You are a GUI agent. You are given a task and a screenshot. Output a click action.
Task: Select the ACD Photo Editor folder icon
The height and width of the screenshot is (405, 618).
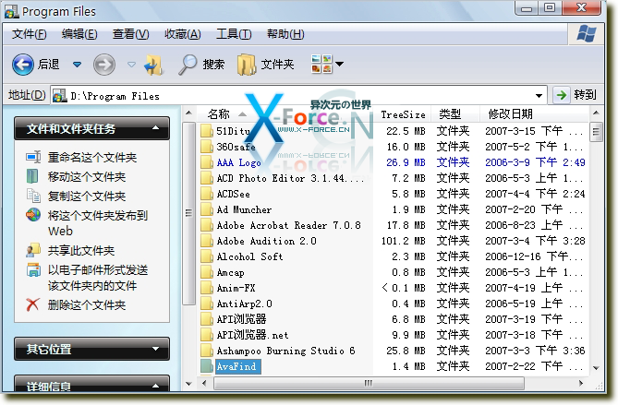(207, 178)
